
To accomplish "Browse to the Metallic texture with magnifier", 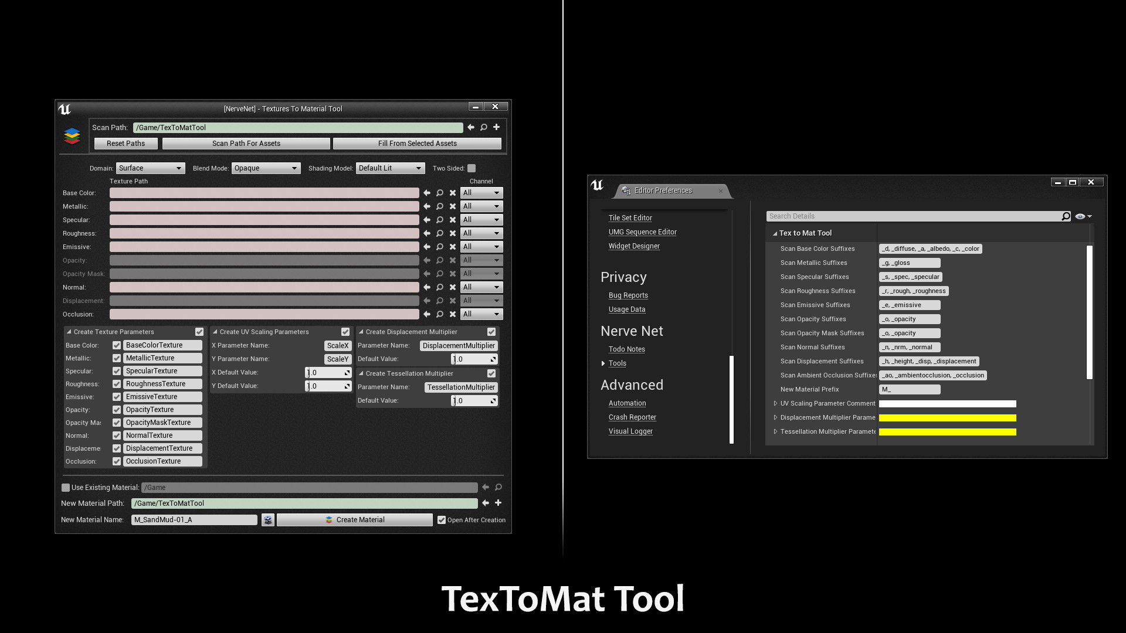I will pyautogui.click(x=440, y=206).
